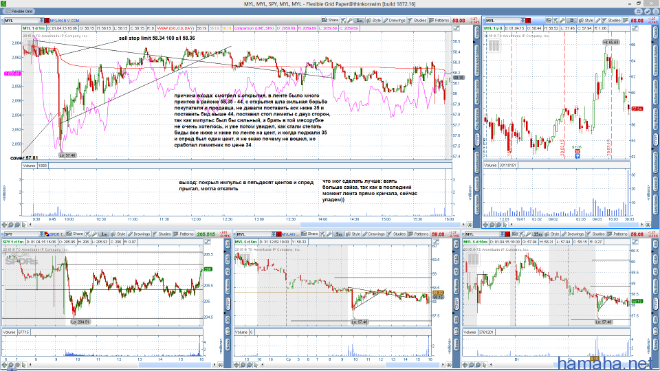Maximize the main MYL 1m chart cell
The image size is (660, 371).
tap(456, 28)
